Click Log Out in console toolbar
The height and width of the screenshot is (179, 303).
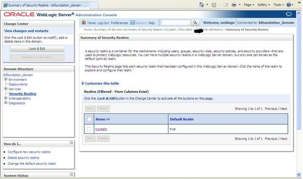(103, 23)
